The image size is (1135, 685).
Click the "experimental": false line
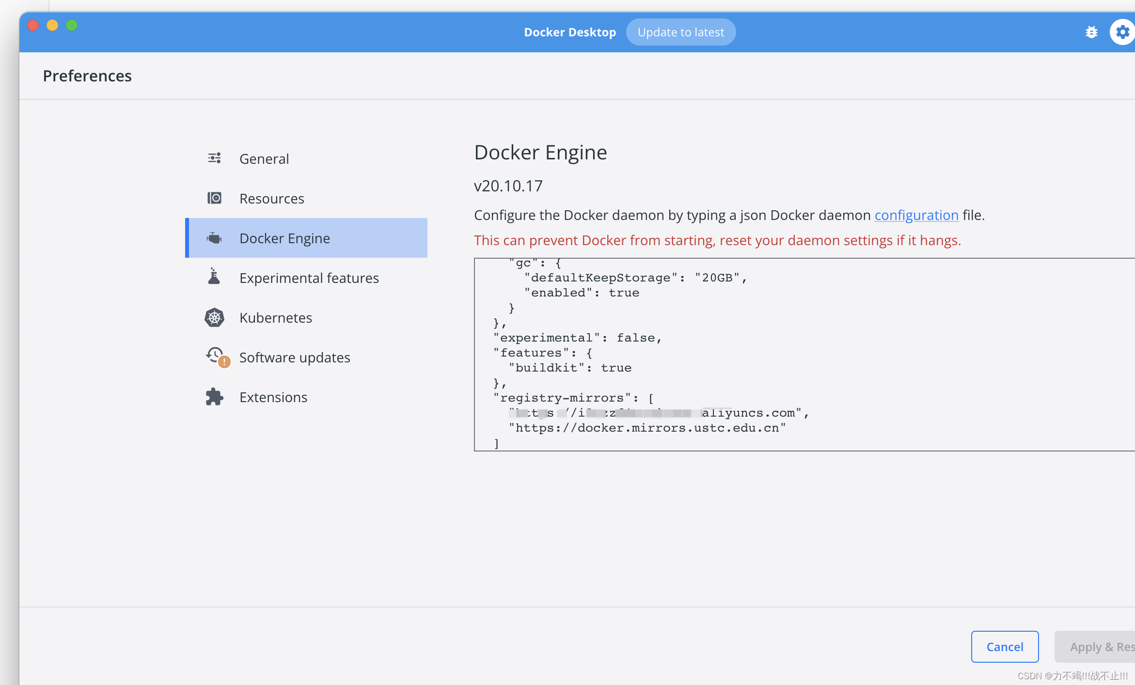[577, 338]
